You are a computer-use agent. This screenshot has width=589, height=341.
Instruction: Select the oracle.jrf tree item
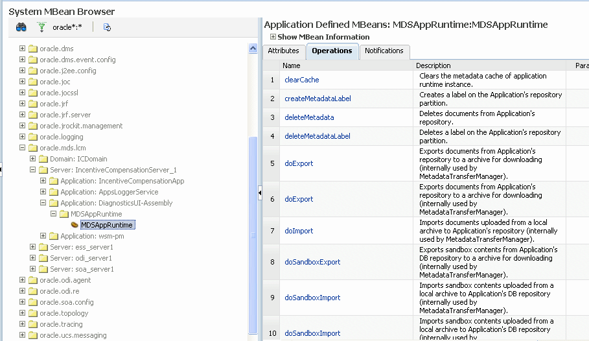(x=54, y=104)
